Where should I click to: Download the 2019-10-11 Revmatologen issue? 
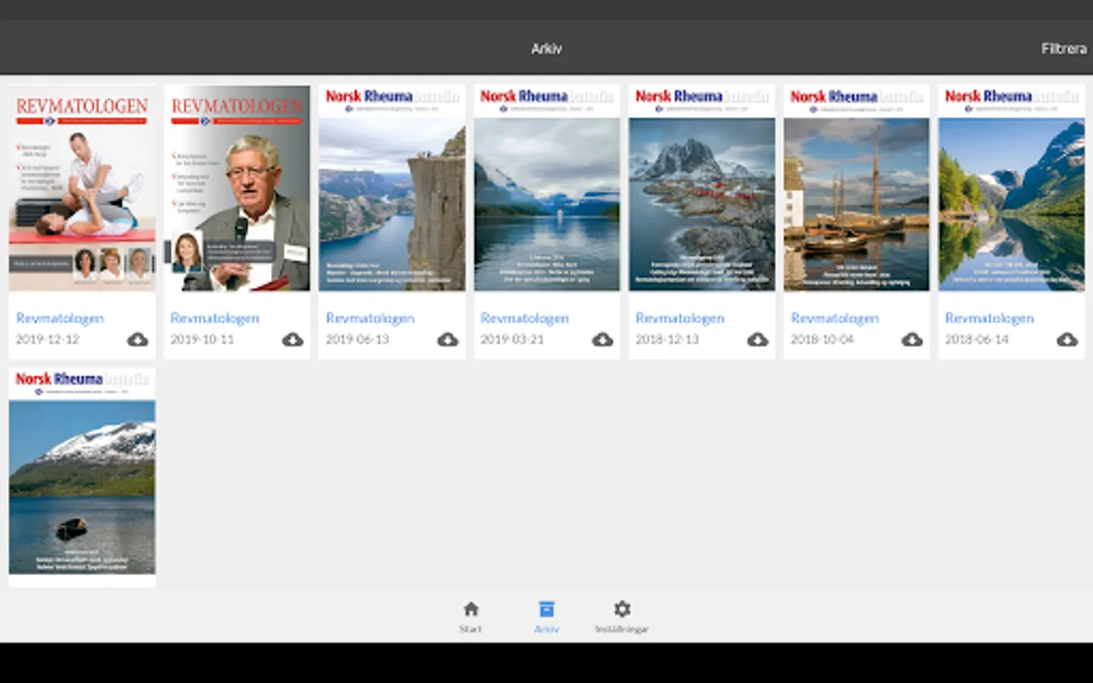point(292,339)
